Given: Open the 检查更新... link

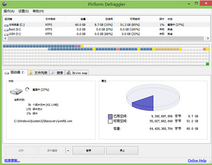Looking at the screenshot, I should (12, 160).
